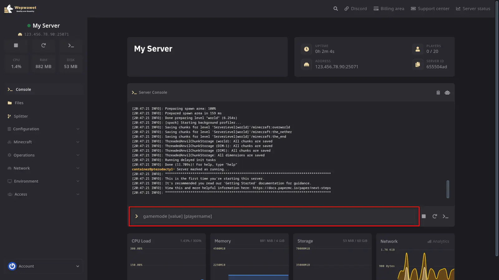Screen dimensions: 499x280
Task: Click the console output scrollbar thumb
Action: (448, 189)
